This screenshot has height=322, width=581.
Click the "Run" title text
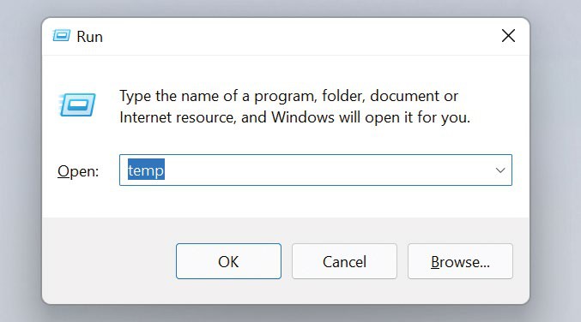point(89,37)
